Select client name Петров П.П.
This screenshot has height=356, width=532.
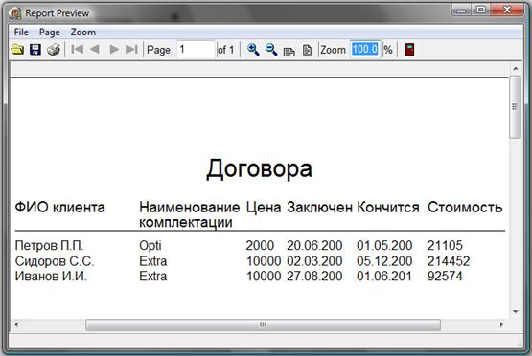click(49, 246)
